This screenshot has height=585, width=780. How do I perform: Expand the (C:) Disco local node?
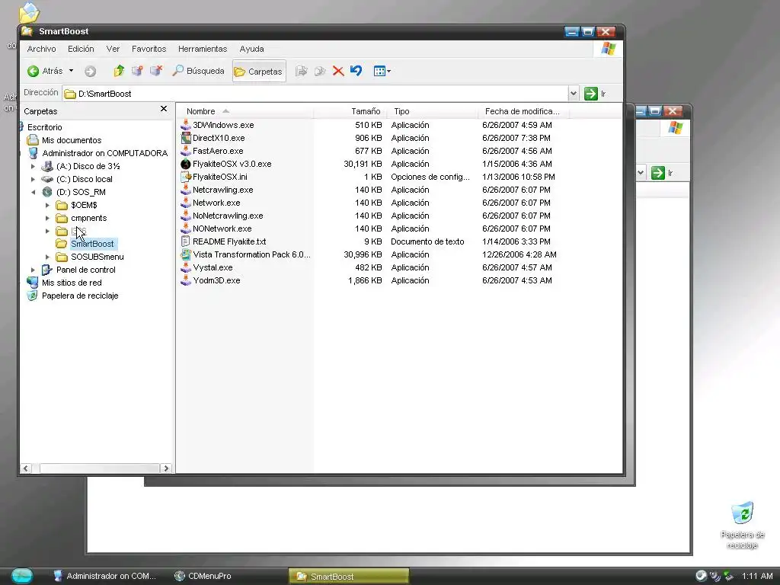[34, 179]
